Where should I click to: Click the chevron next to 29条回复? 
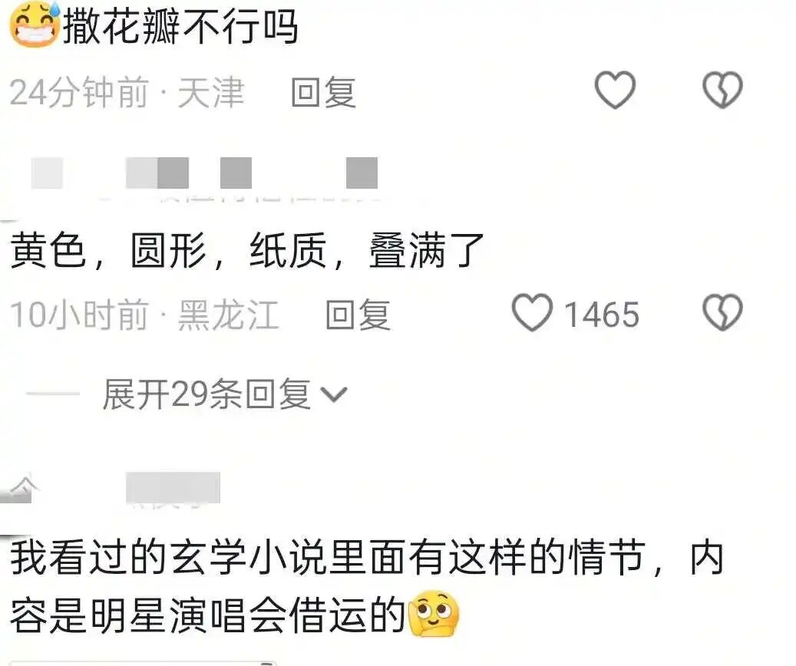point(334,394)
